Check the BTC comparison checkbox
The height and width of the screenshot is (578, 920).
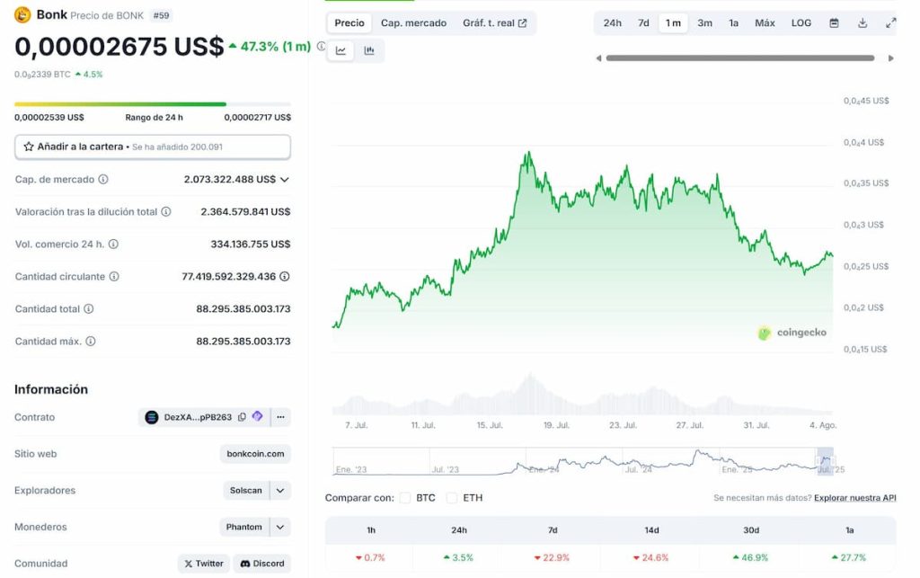pyautogui.click(x=405, y=497)
